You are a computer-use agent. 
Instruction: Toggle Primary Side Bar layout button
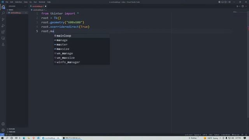click(x=219, y=2)
